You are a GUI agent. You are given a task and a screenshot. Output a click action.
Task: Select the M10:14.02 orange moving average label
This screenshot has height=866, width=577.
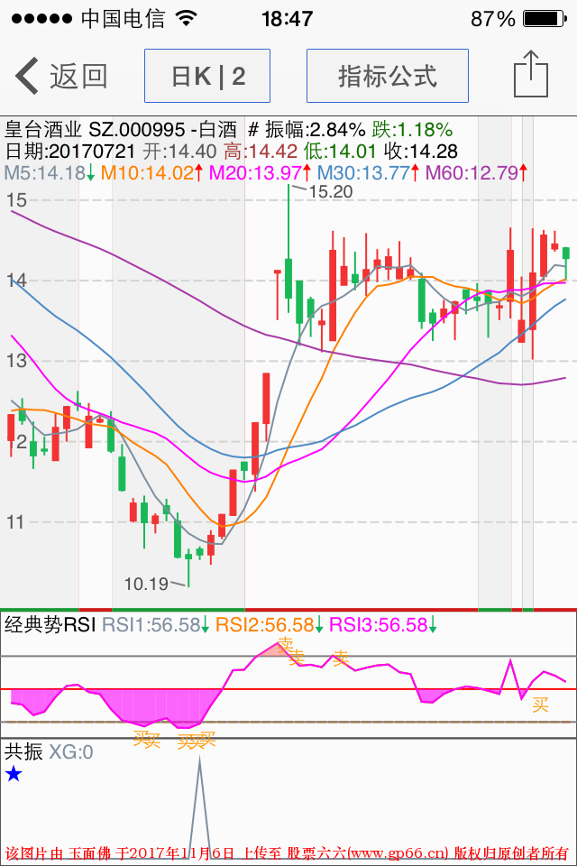147,172
